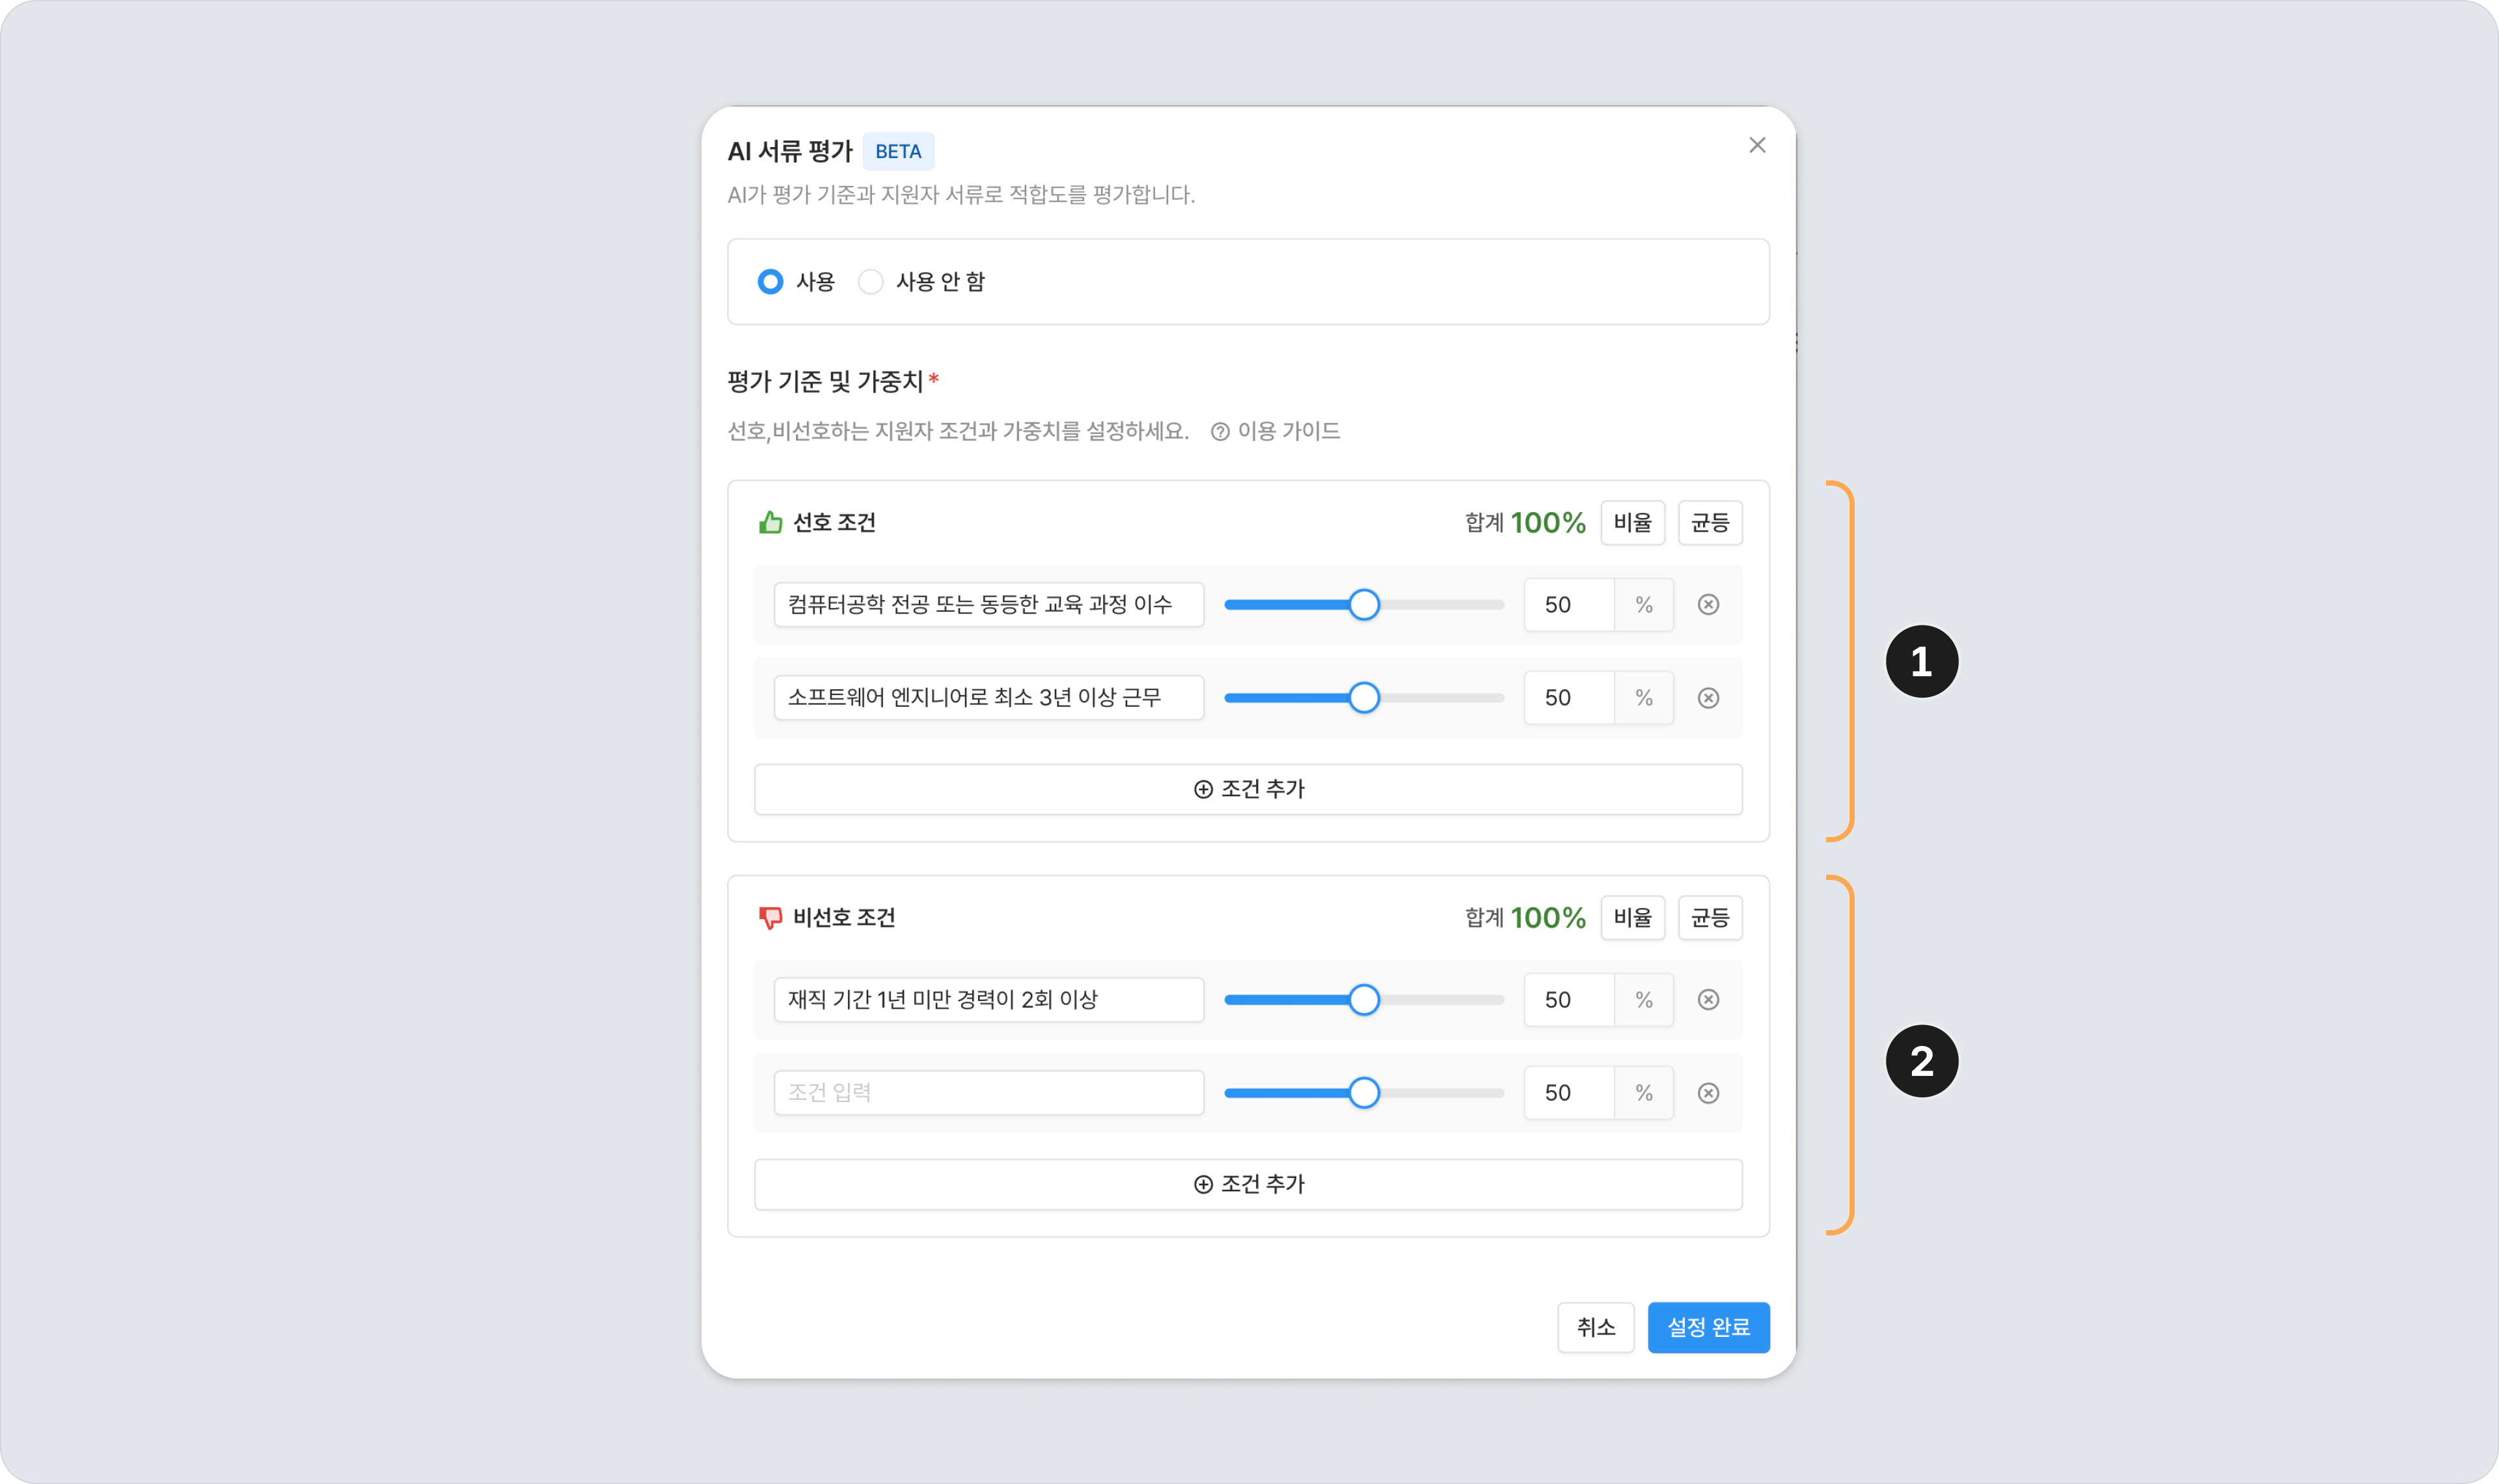Click slider handle for 컴퓨터공학 전공 condition
The width and height of the screenshot is (2499, 1484).
point(1363,605)
